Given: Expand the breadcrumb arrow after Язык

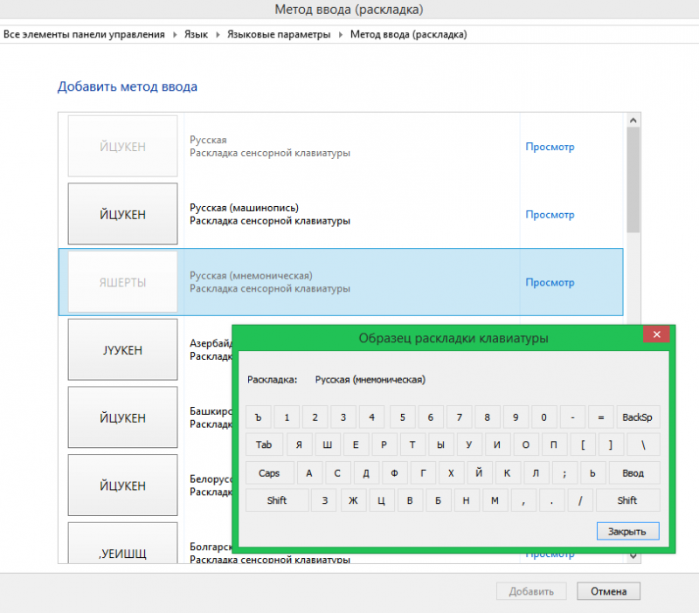Looking at the screenshot, I should (218, 34).
